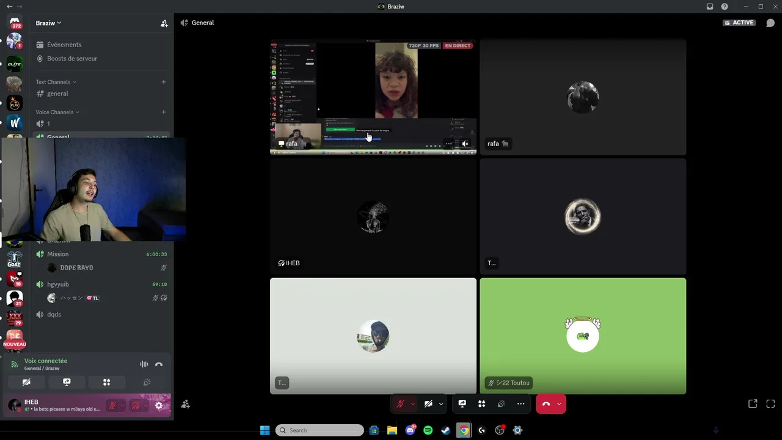Open the blue W server icon
This screenshot has height=440, width=782.
[15, 123]
